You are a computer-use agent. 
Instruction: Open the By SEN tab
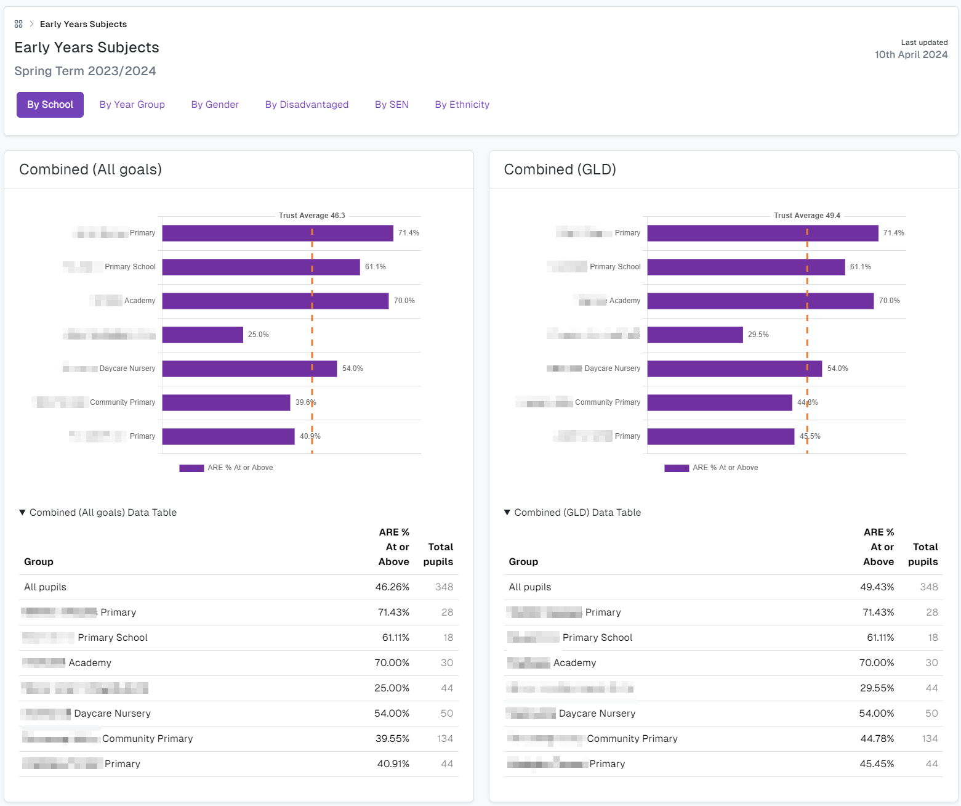[x=392, y=105]
